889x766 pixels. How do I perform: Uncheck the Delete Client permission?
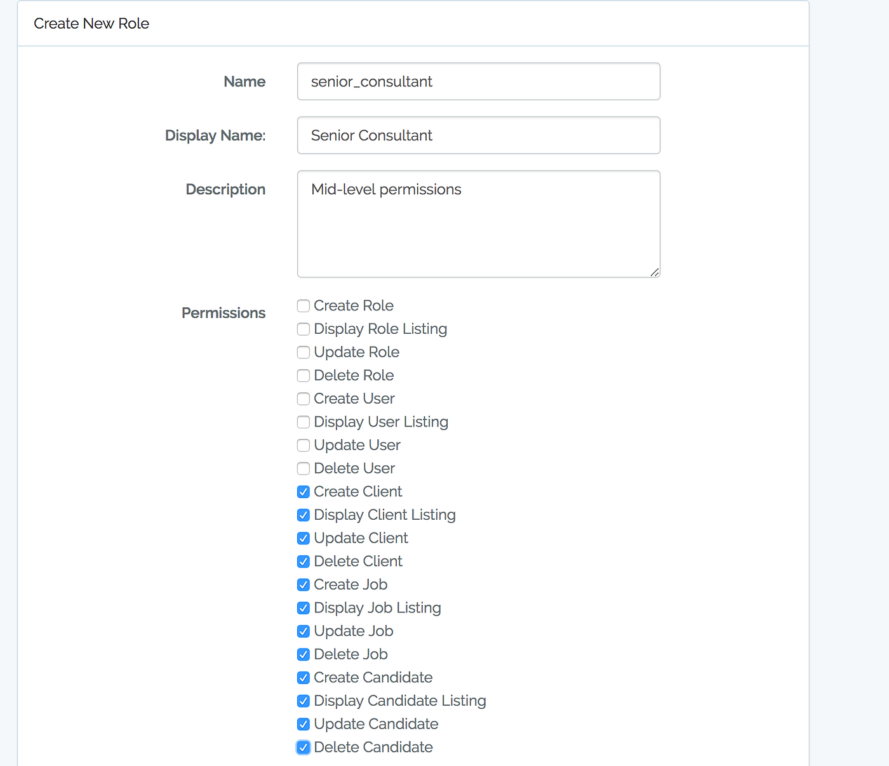[x=303, y=561]
